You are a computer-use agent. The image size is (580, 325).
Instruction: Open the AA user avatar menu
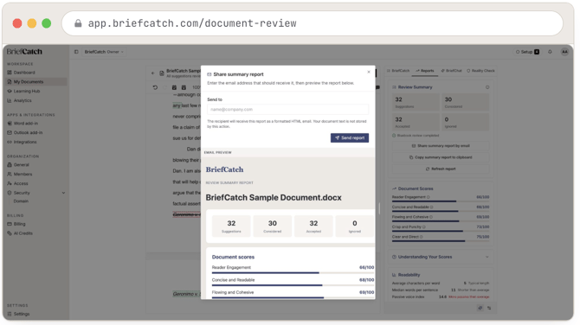564,52
